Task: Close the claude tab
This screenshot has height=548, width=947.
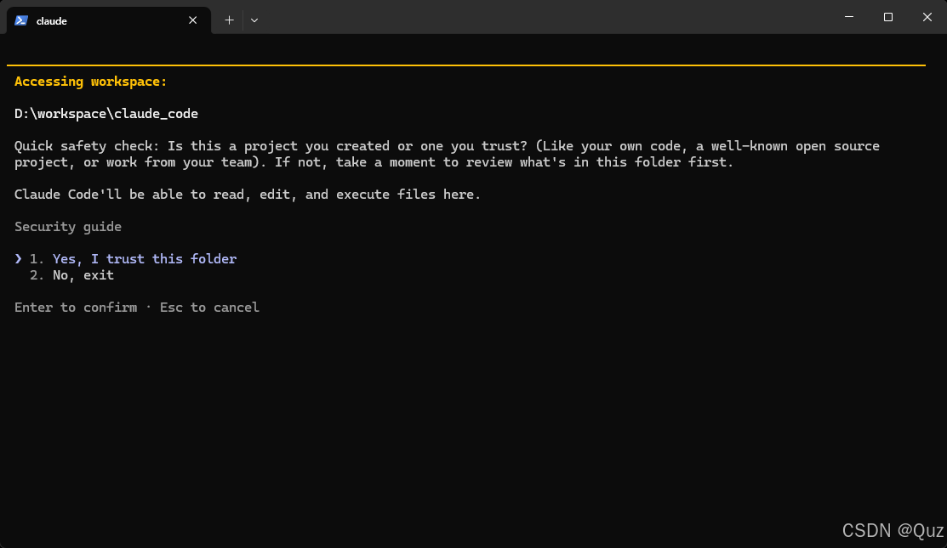Action: [x=192, y=20]
